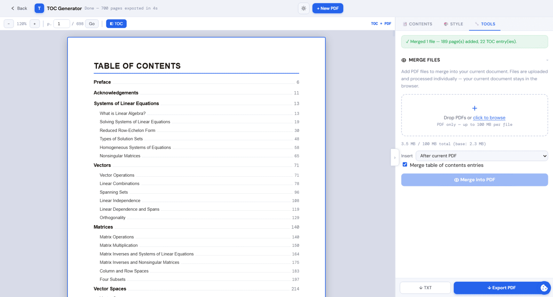This screenshot has height=297, width=553.
Task: Click Column and Row Spaces entry
Action: [x=200, y=271]
